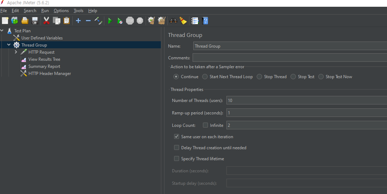
Task: Enable the Specify Thread lifetime checkbox
Action: 177,158
